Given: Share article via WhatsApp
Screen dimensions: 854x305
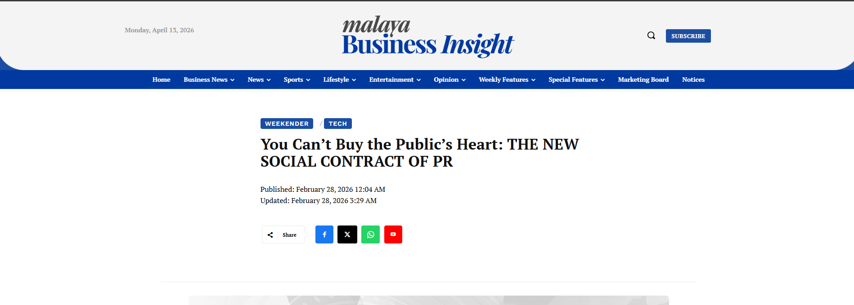Looking at the screenshot, I should pyautogui.click(x=370, y=234).
